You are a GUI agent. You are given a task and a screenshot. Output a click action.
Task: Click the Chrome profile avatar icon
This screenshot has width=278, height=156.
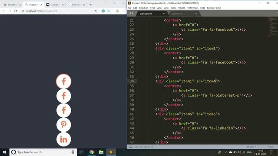point(117,11)
